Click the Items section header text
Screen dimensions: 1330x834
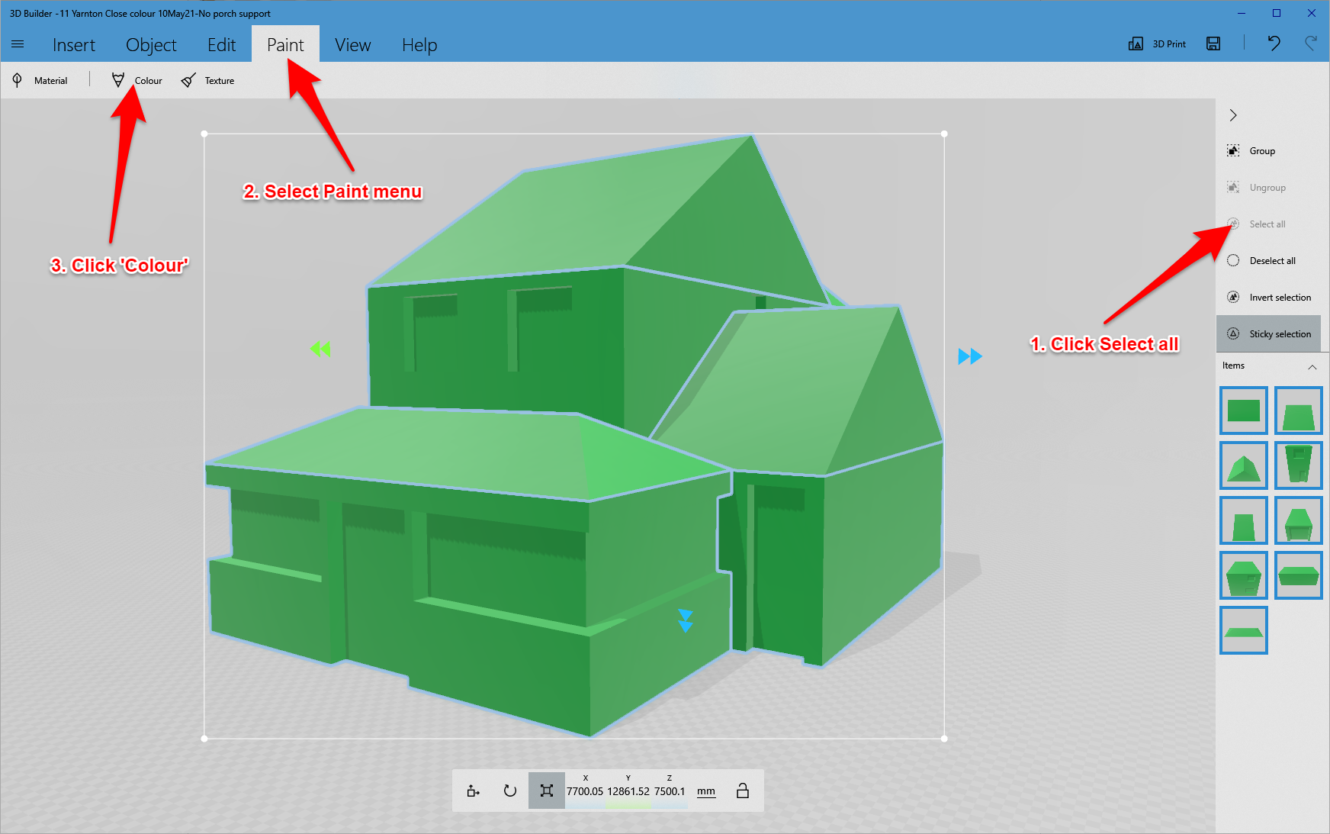1233,365
